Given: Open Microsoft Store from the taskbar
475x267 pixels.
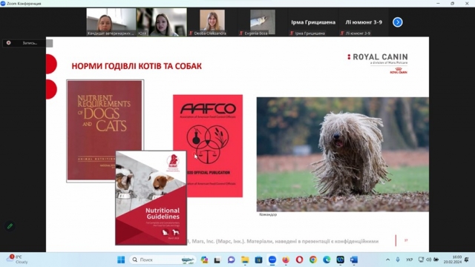Looking at the screenshot, I should pyautogui.click(x=258, y=260).
